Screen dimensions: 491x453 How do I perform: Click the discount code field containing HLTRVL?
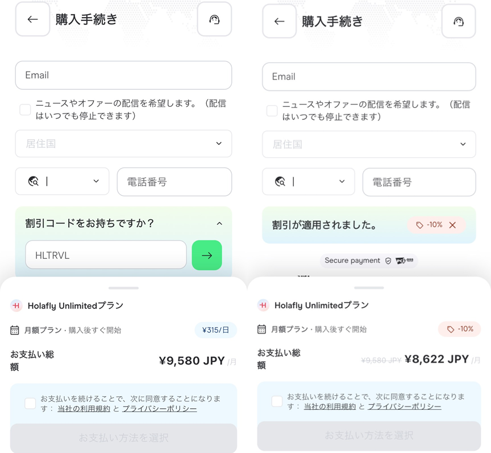click(106, 255)
